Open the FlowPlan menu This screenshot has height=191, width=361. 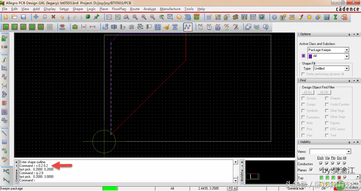[x=119, y=9]
